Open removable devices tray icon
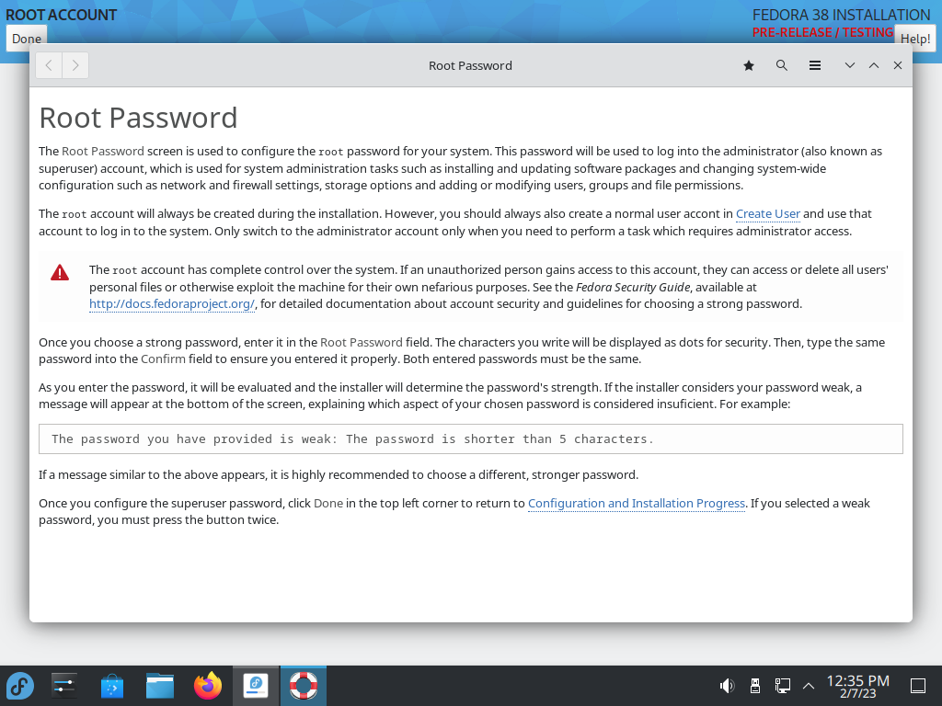 pyautogui.click(x=755, y=686)
